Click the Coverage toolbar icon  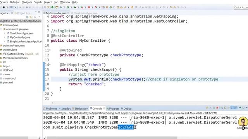coord(75,7)
